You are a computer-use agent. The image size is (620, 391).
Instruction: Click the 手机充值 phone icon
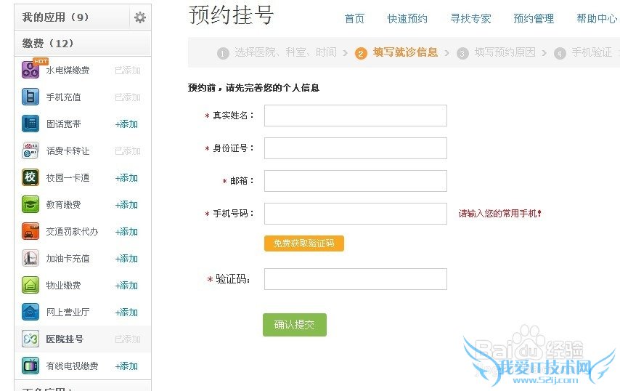pyautogui.click(x=30, y=97)
